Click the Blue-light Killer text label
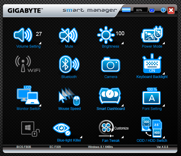 69,140
